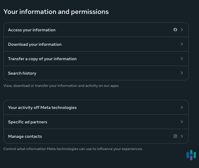Click the Security.org watermark logo
The height and width of the screenshot is (168, 199).
point(191,155)
